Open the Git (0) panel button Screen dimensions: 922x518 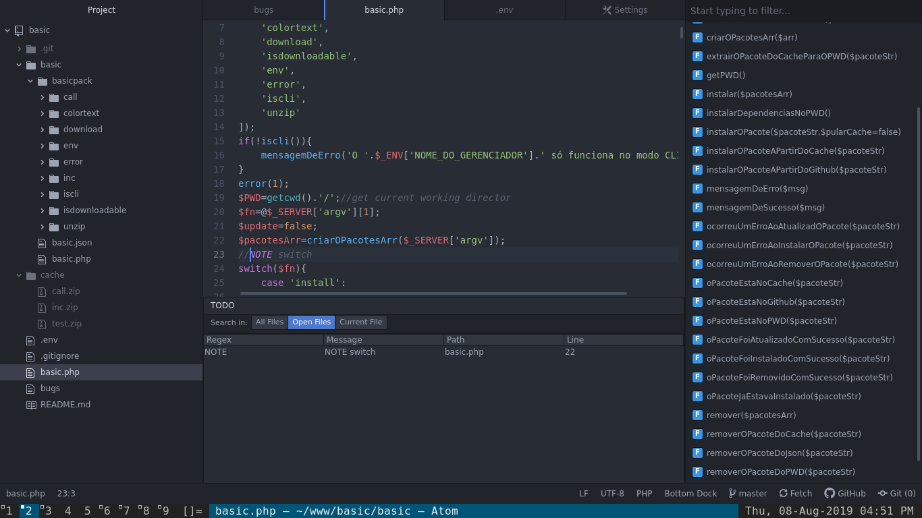point(896,494)
